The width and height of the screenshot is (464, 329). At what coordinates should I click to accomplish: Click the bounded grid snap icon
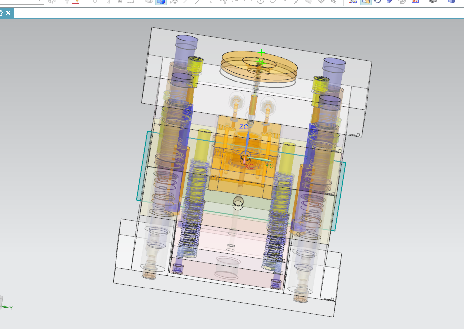[x=334, y=1]
